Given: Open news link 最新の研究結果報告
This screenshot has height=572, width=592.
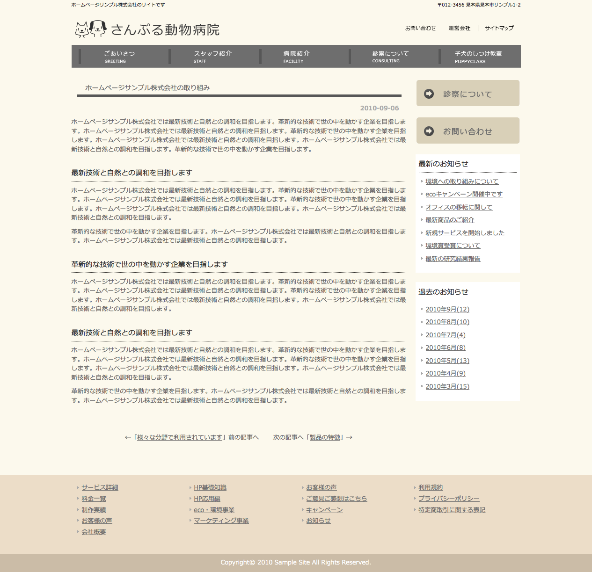Looking at the screenshot, I should [453, 259].
